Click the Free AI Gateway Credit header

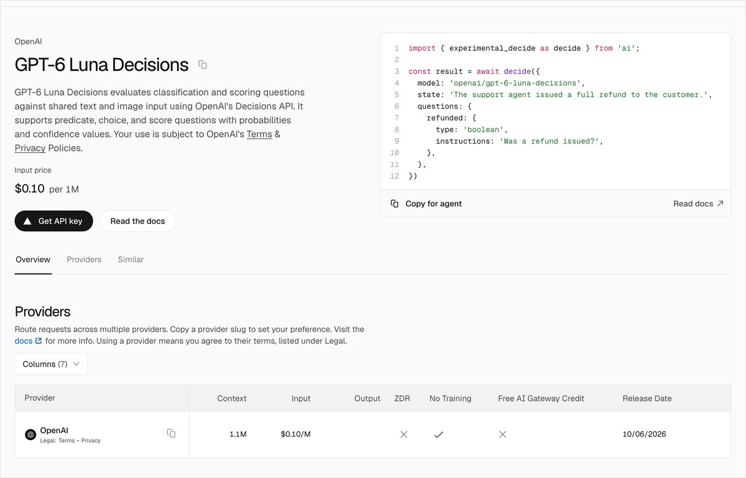541,398
